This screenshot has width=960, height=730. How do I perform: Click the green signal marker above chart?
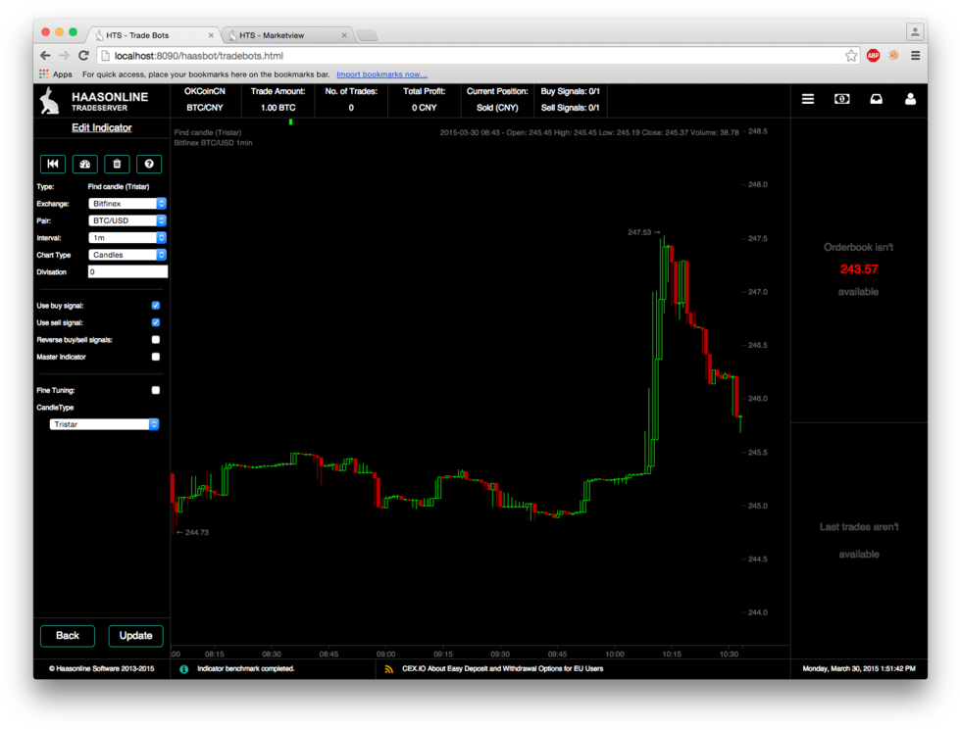pos(291,122)
